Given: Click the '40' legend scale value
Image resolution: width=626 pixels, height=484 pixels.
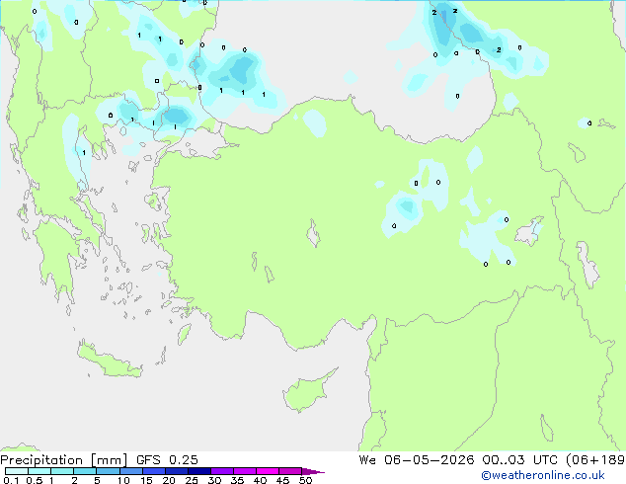Looking at the screenshot, I should tap(260, 480).
